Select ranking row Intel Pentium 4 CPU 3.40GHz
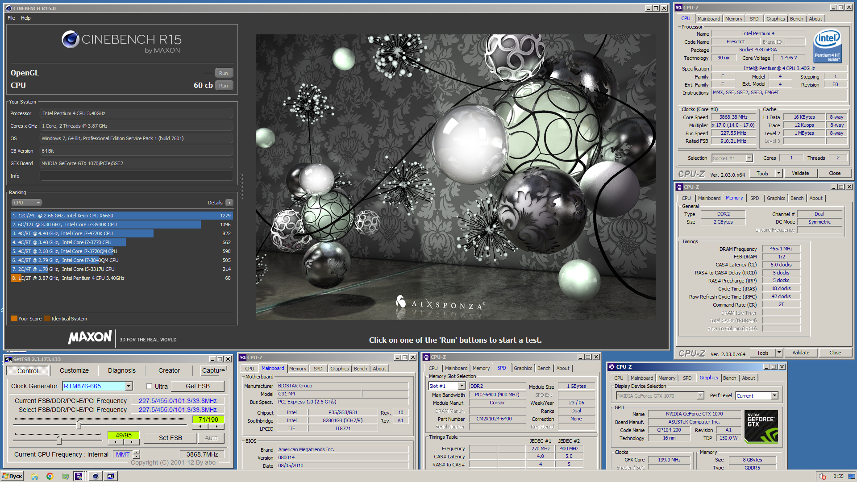The height and width of the screenshot is (482, 857). tap(121, 278)
